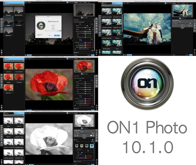
Task: Switch to Info tab in starry-sky window
Action: pos(89,3)
